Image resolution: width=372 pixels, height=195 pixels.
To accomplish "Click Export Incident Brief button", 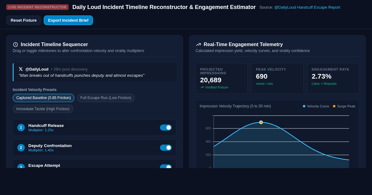I will point(68,20).
